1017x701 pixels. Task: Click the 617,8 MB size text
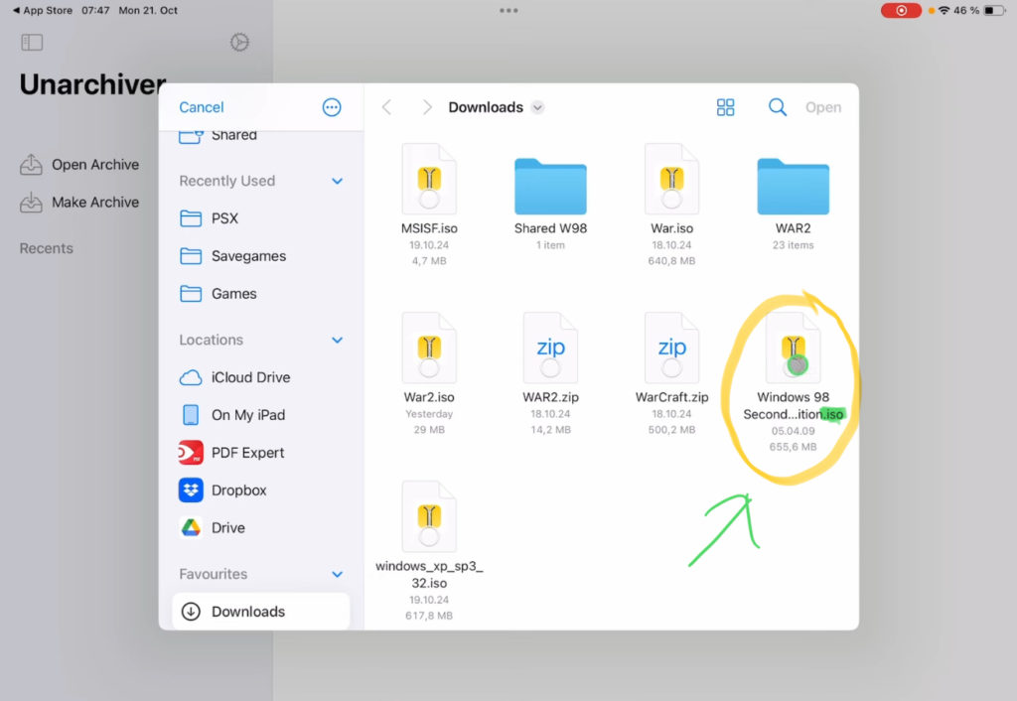(x=429, y=616)
